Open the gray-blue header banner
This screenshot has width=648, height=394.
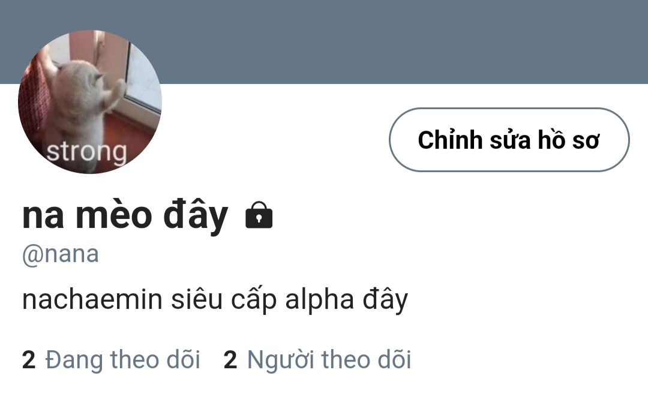point(324,42)
